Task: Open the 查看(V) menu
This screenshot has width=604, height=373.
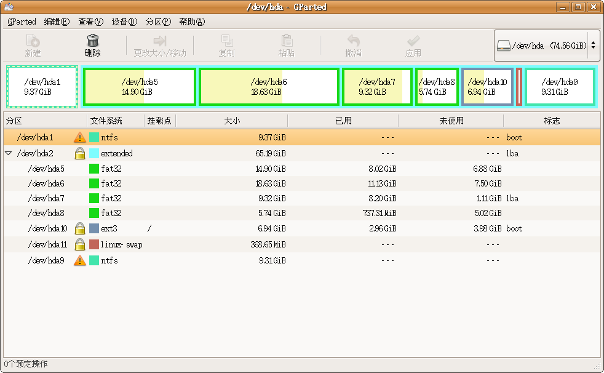Action: pyautogui.click(x=90, y=22)
